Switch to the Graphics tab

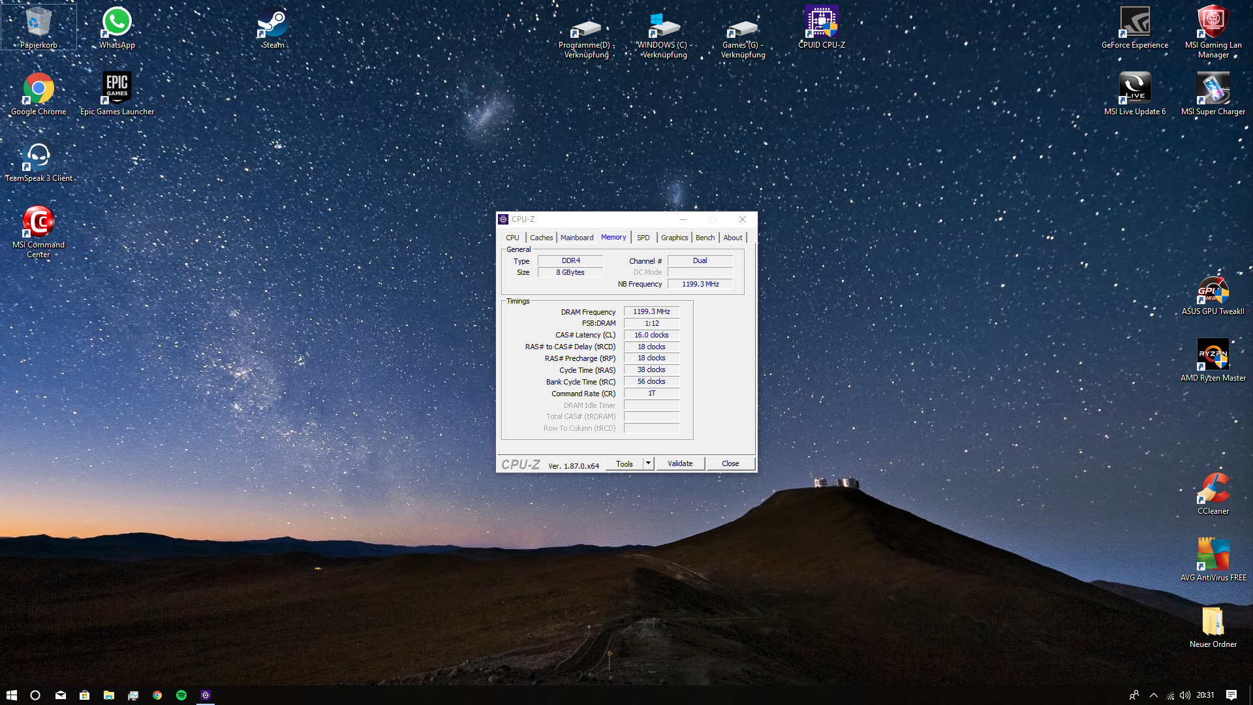674,238
